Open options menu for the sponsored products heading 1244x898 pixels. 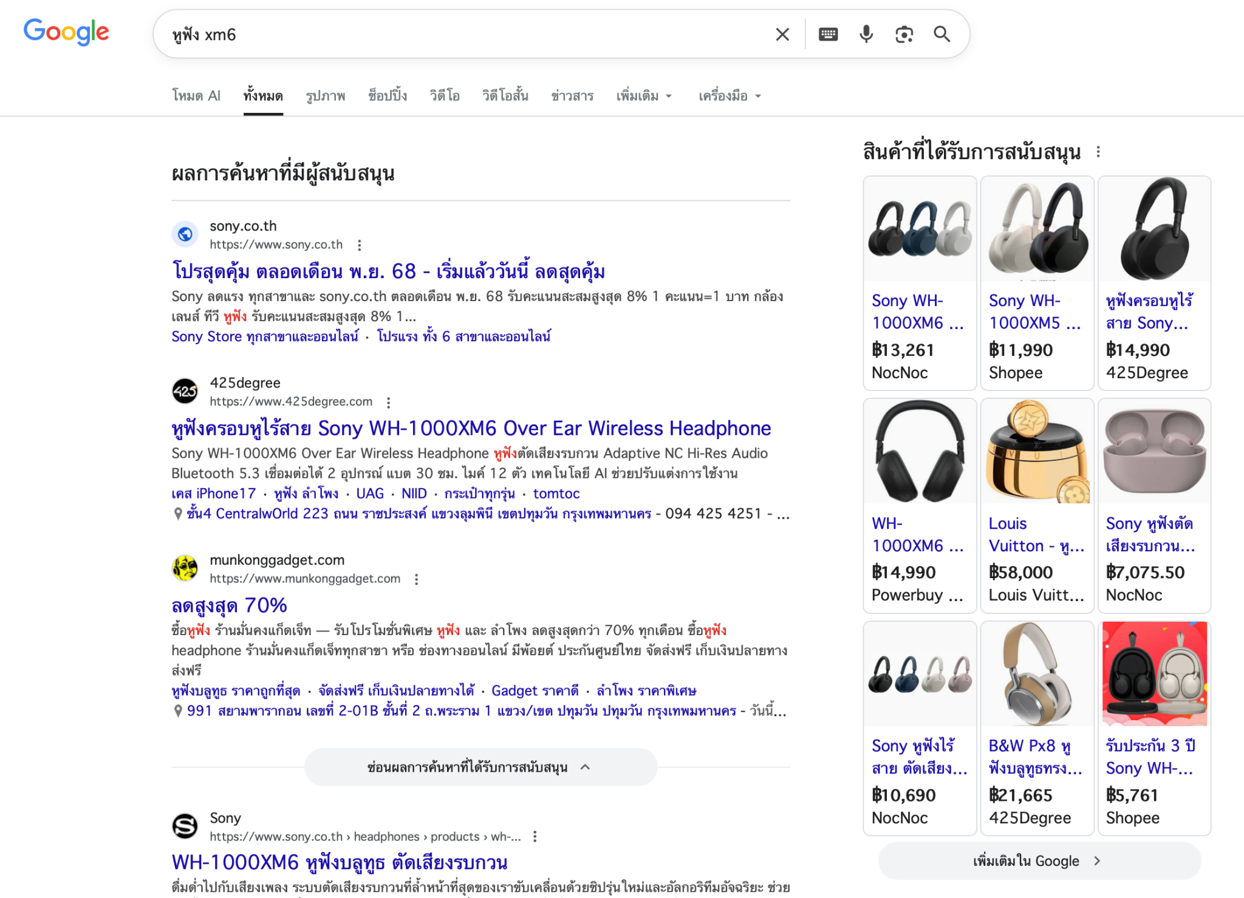click(x=1098, y=152)
